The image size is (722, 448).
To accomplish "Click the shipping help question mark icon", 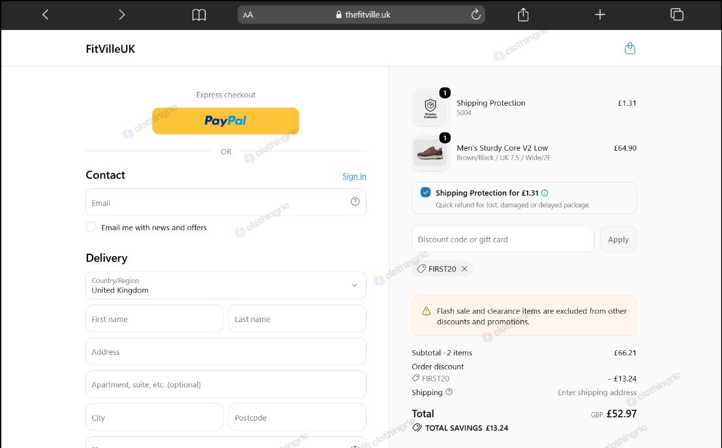I will coord(449,392).
